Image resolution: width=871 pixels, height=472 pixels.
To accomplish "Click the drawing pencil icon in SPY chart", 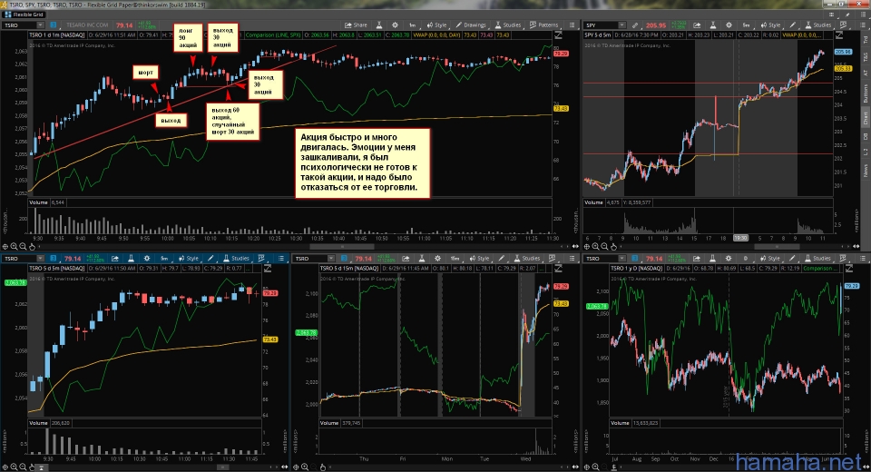I will [x=793, y=25].
